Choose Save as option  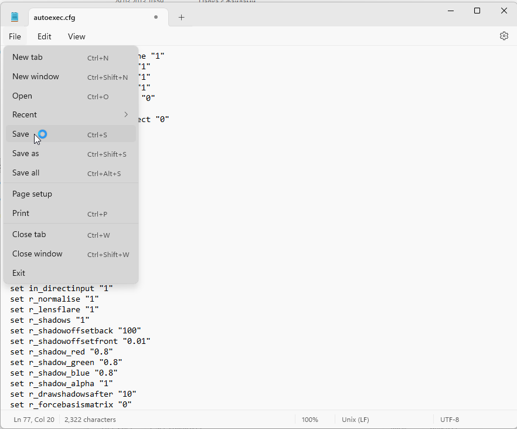click(x=71, y=153)
